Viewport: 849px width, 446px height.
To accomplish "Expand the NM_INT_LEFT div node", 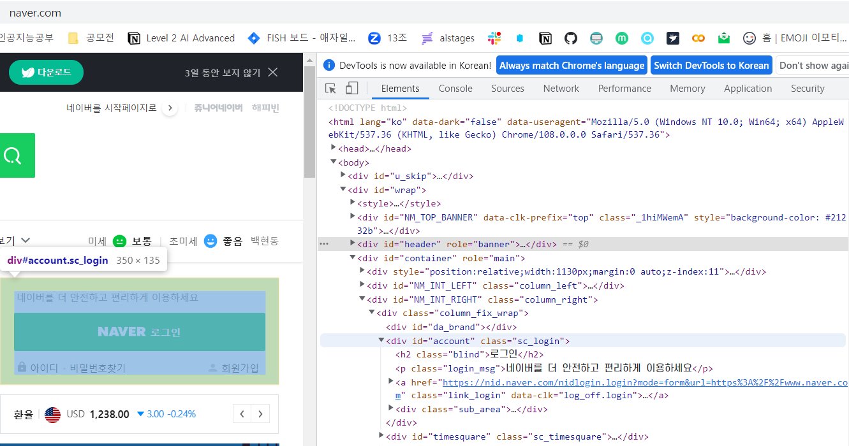I will click(x=362, y=285).
